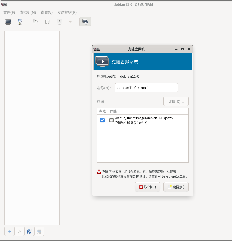Click the pause virtual machine icon
Screen dimensions: 232x241
[x=47, y=22]
